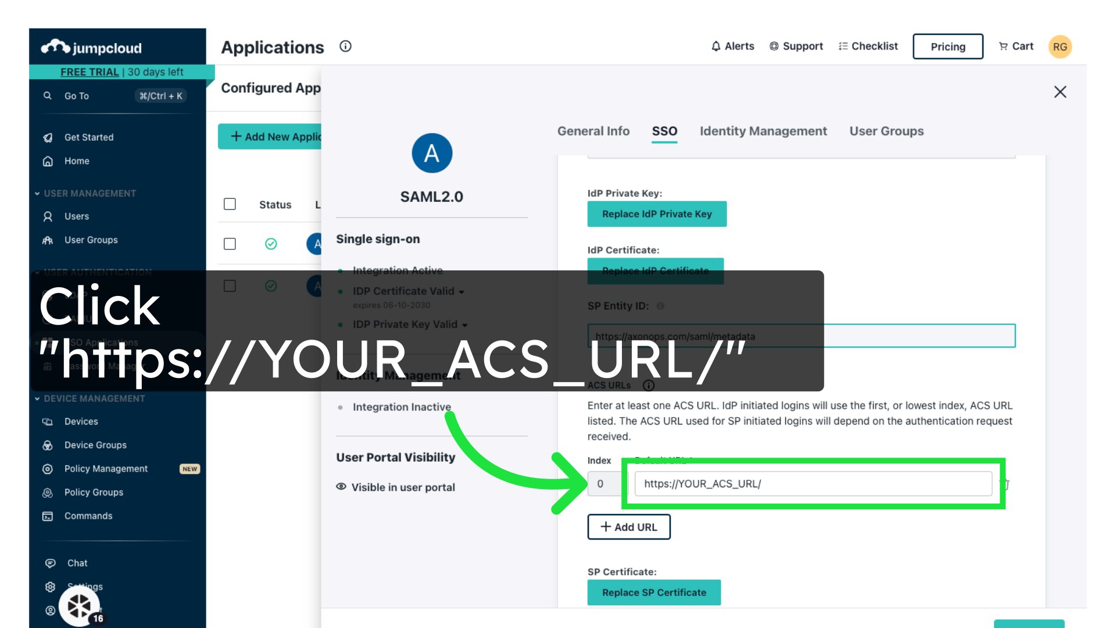This screenshot has width=1116, height=628.
Task: Expand IDP Private Key Valid dropdown
Action: pyautogui.click(x=464, y=324)
